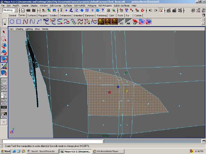Click the CP shelf button

[135, 22]
